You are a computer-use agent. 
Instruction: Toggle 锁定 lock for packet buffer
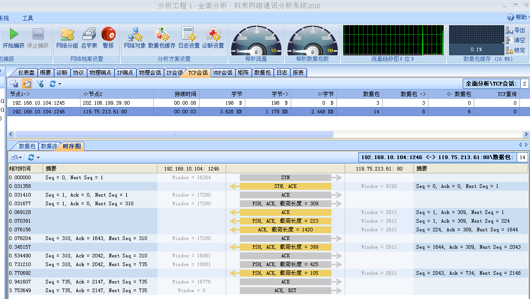pyautogui.click(x=515, y=50)
